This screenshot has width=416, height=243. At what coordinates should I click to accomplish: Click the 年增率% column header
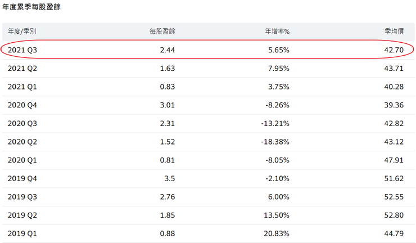pos(277,31)
